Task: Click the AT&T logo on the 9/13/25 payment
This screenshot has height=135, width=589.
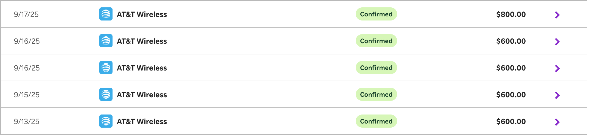Action: (106, 121)
